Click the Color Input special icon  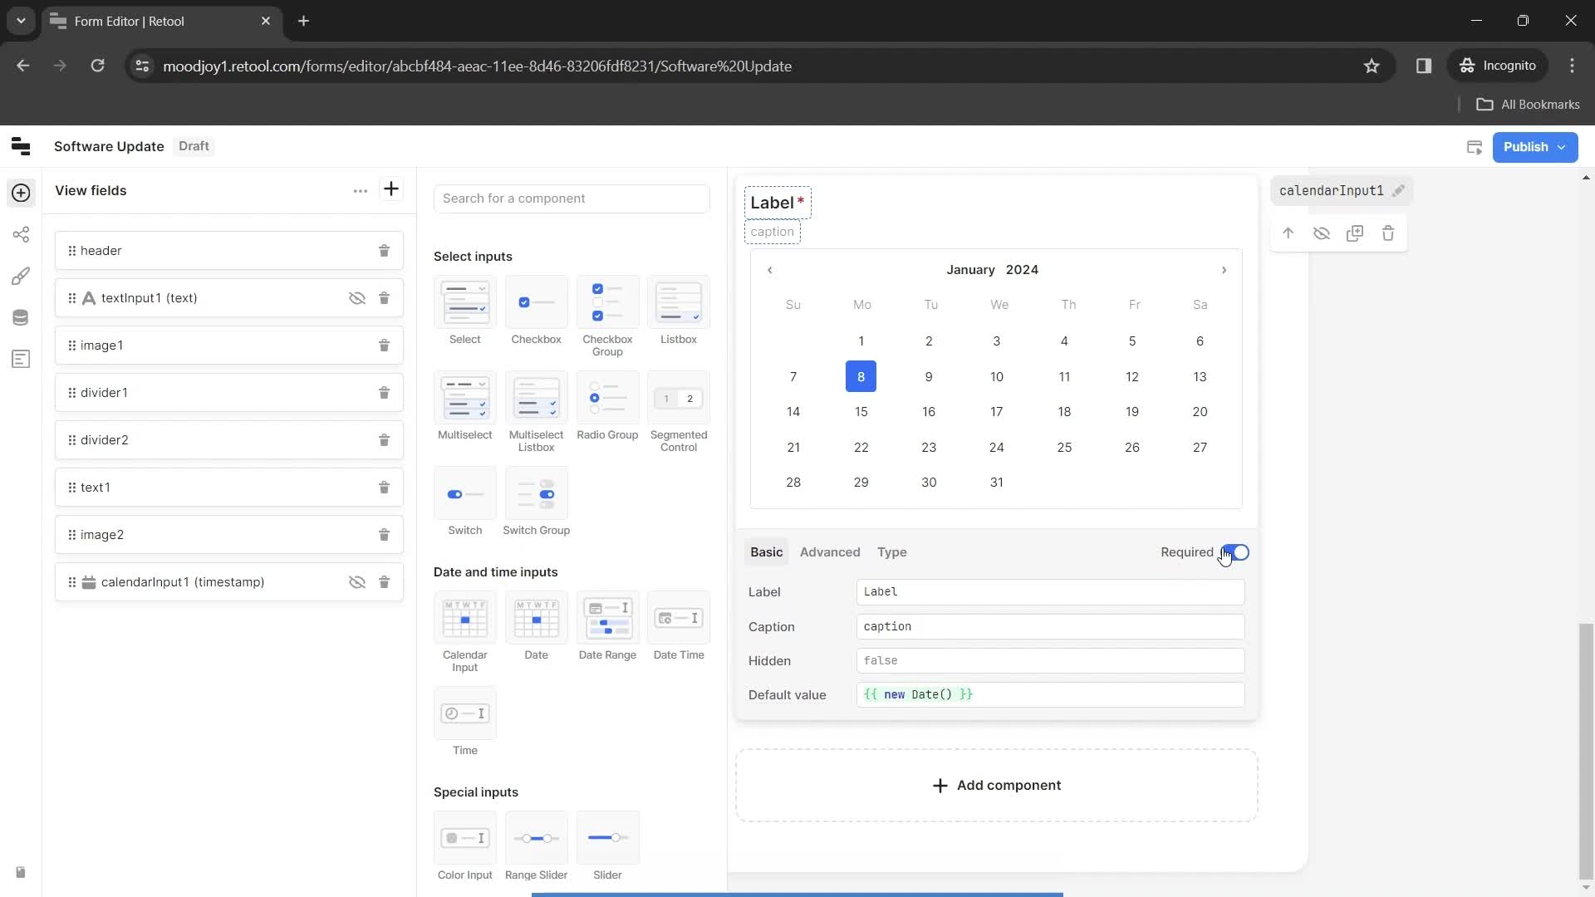pos(465,839)
